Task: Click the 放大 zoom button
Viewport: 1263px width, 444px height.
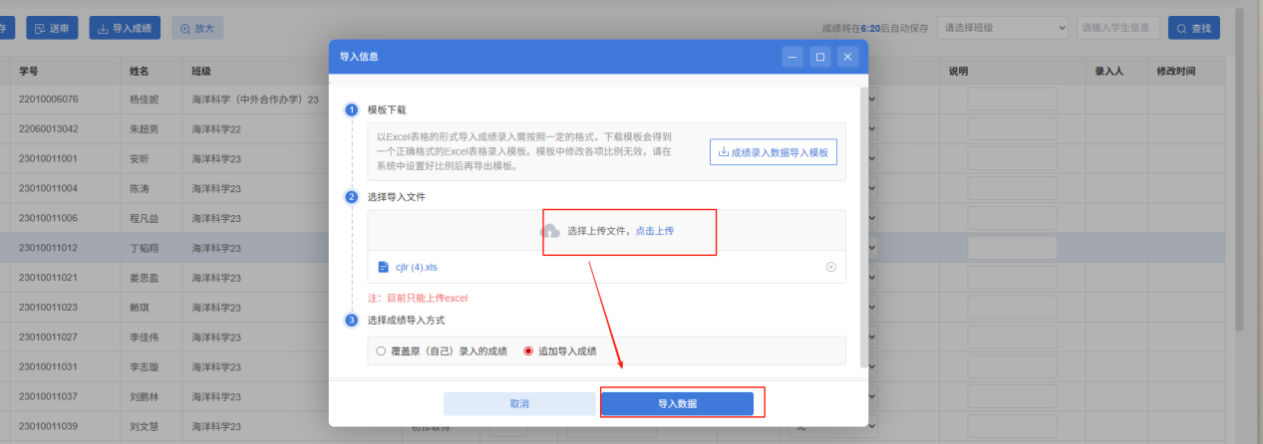Action: click(x=197, y=28)
